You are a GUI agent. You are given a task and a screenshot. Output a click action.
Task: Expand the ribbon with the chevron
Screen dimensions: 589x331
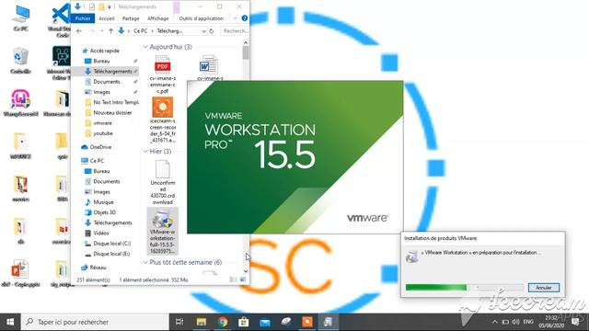click(235, 18)
